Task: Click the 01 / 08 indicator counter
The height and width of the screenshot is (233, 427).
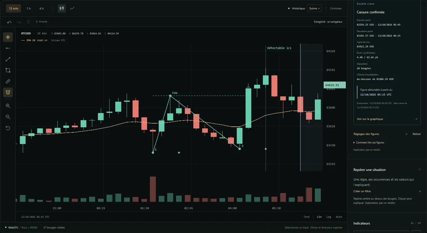Action: (416, 223)
